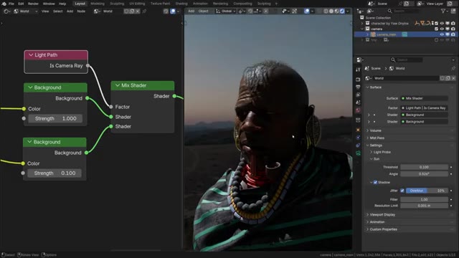Open World properties tab
The image size is (459, 258).
click(x=358, y=110)
